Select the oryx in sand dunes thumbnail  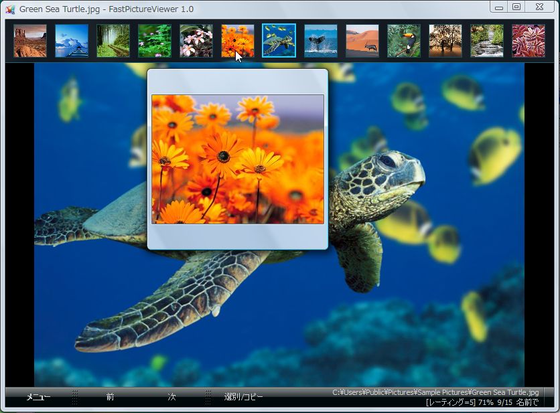point(362,41)
